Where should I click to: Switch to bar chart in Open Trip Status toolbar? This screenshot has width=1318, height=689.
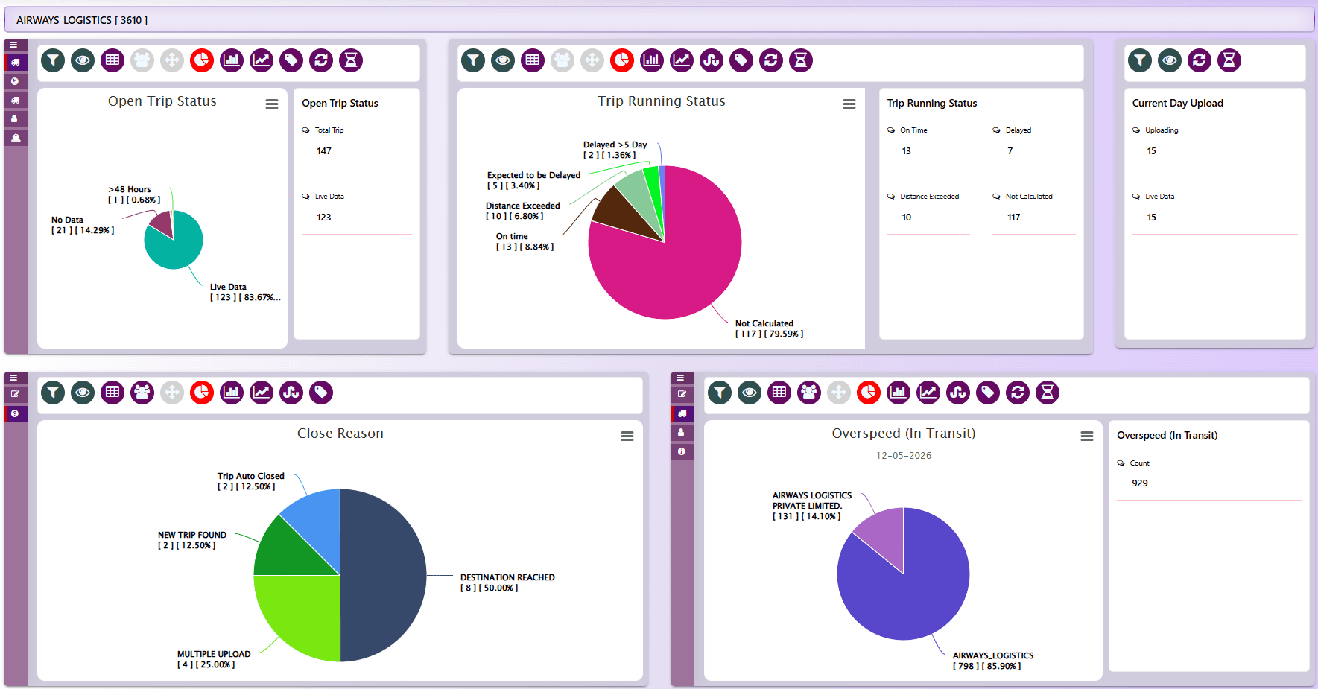232,60
